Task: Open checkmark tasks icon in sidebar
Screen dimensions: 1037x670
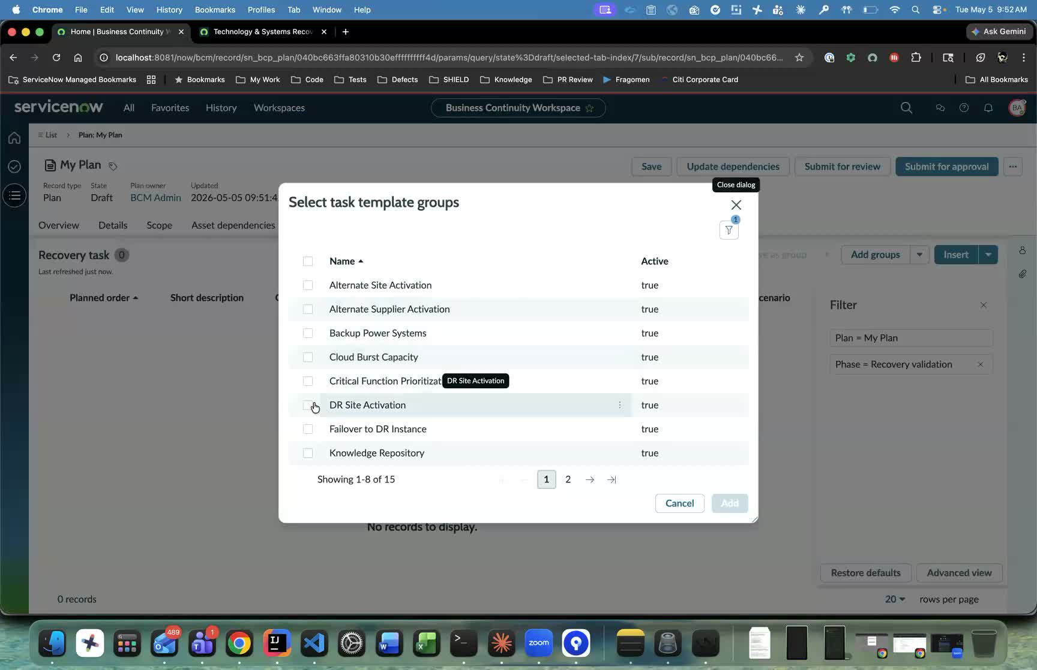Action: pos(14,167)
